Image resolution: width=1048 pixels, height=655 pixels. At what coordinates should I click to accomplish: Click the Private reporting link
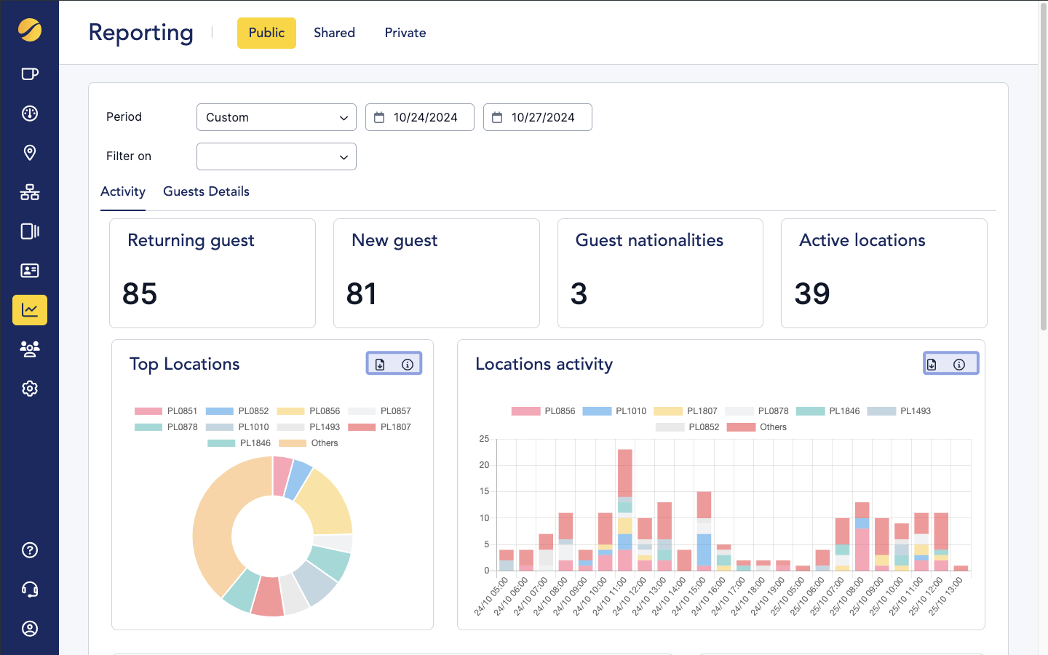coord(405,33)
